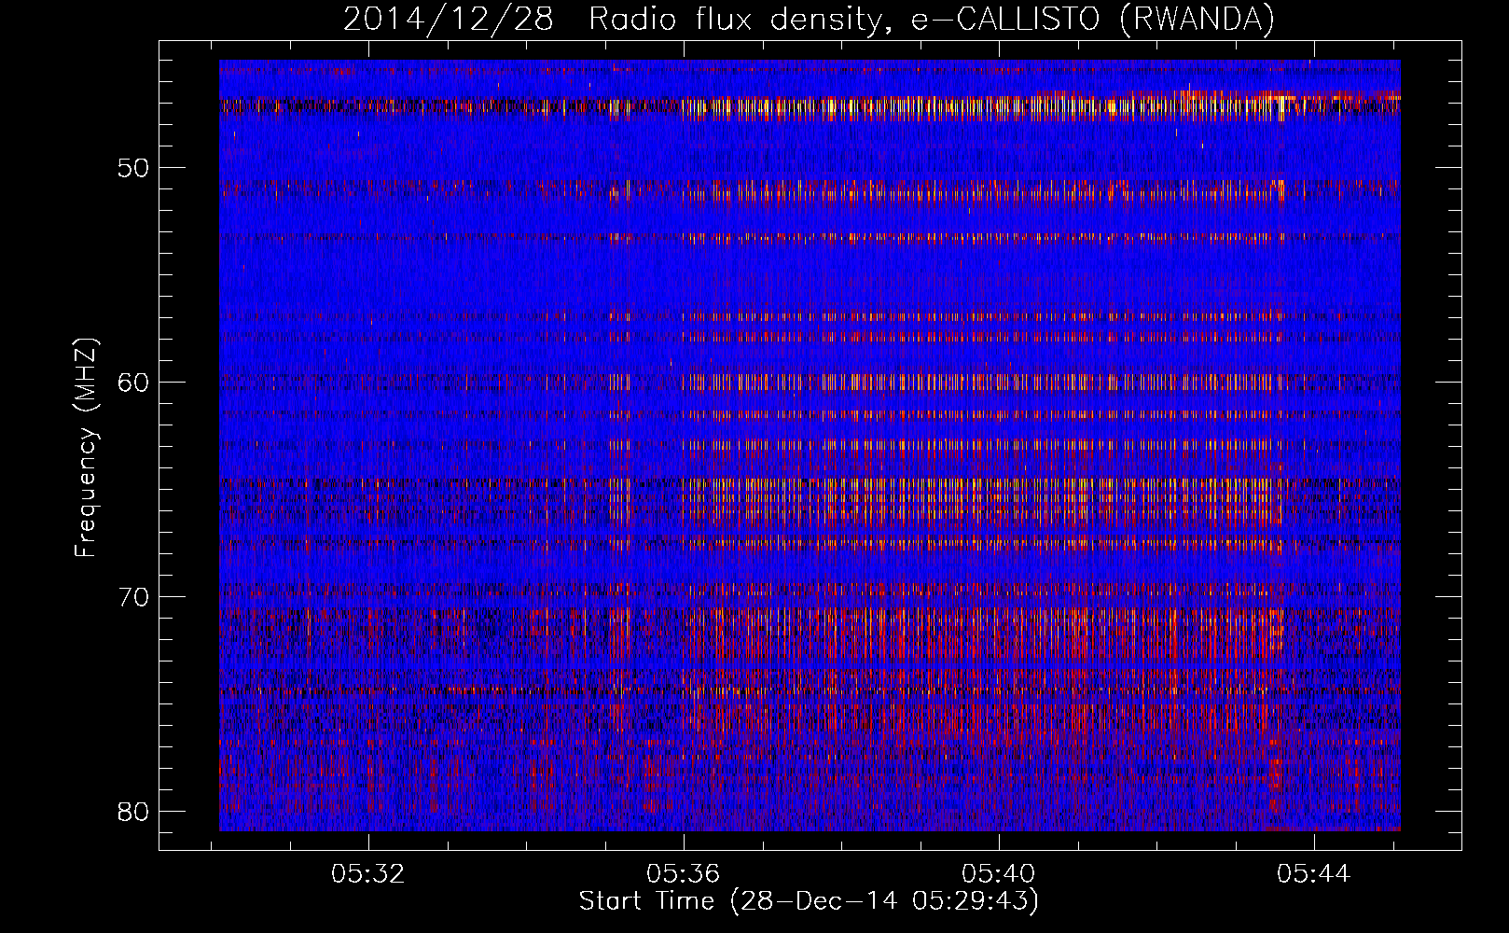Click the date '2014/12/28' in the title

coord(449,20)
